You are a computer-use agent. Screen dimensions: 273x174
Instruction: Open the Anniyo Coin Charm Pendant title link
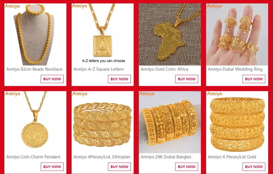[x=33, y=157]
